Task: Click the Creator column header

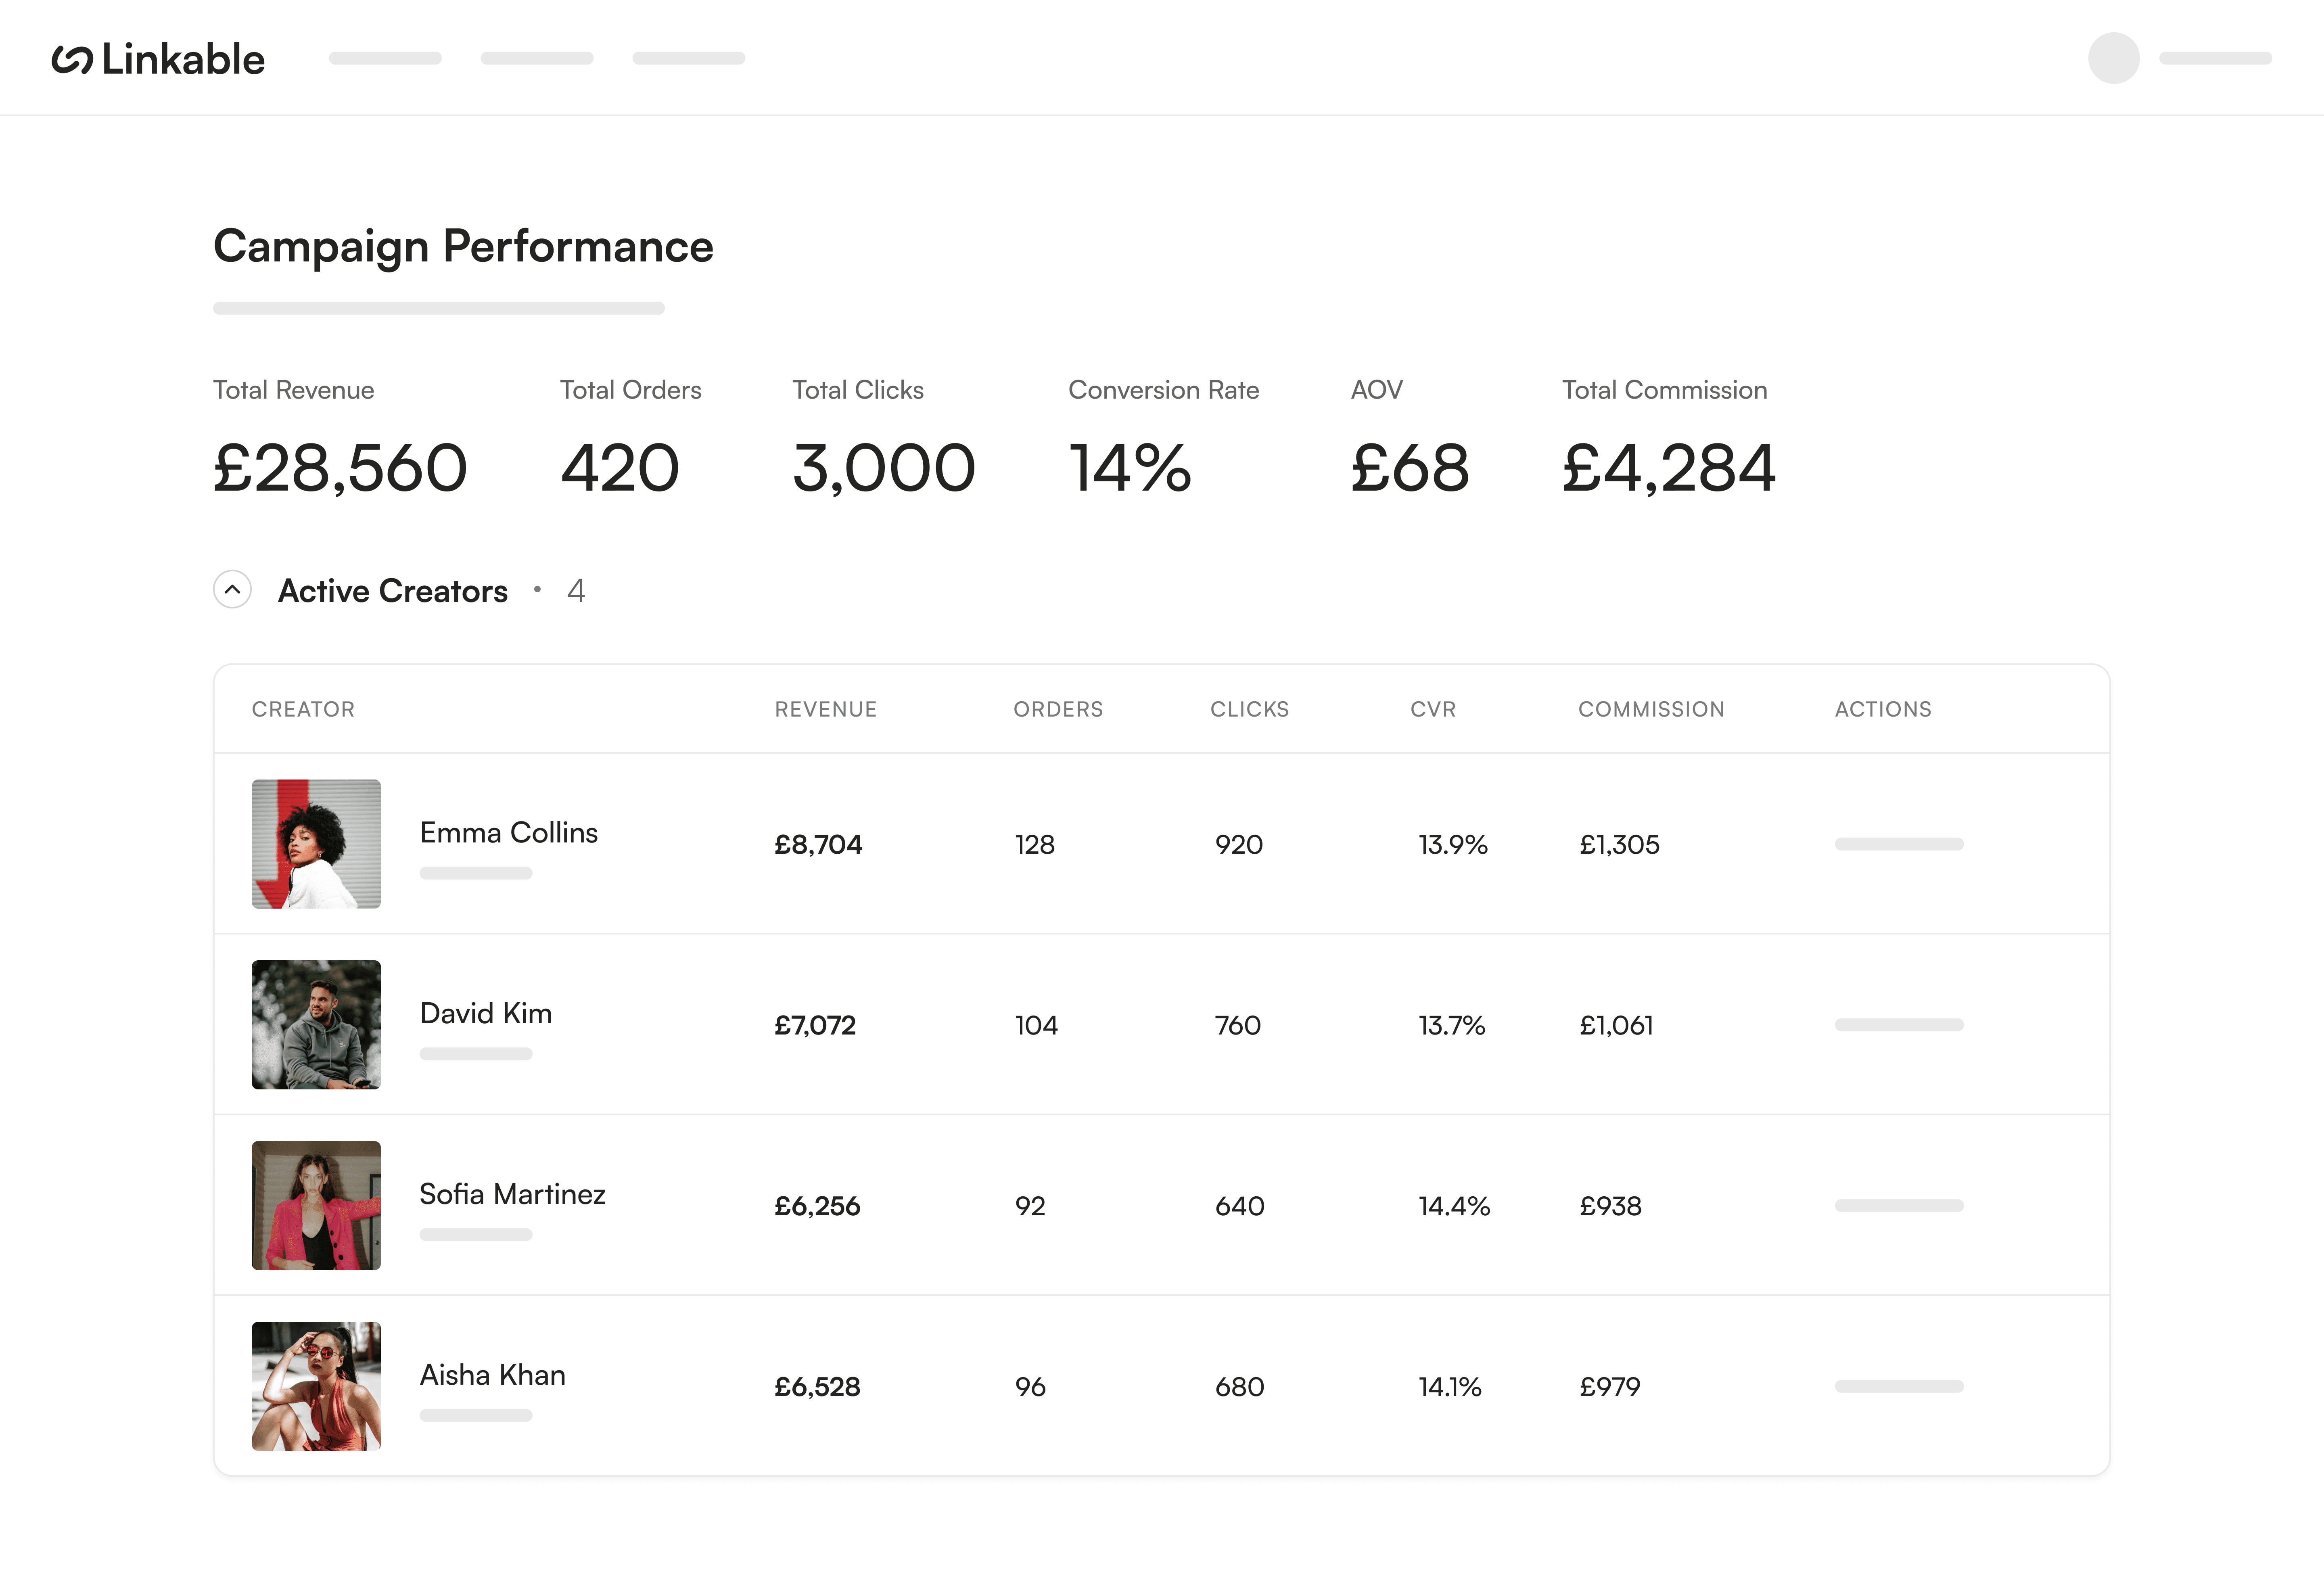Action: [x=303, y=709]
